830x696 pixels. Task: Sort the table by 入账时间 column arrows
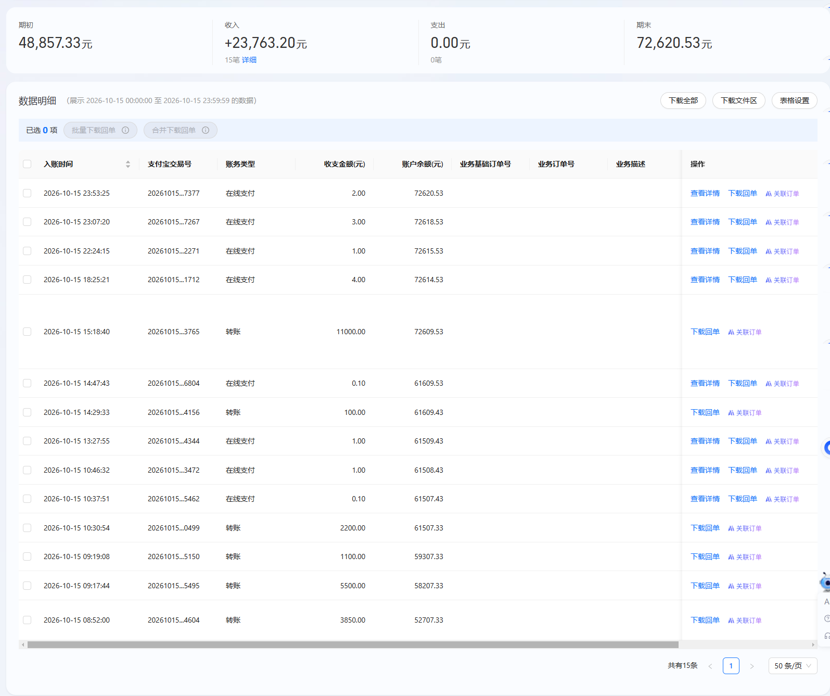click(x=128, y=164)
